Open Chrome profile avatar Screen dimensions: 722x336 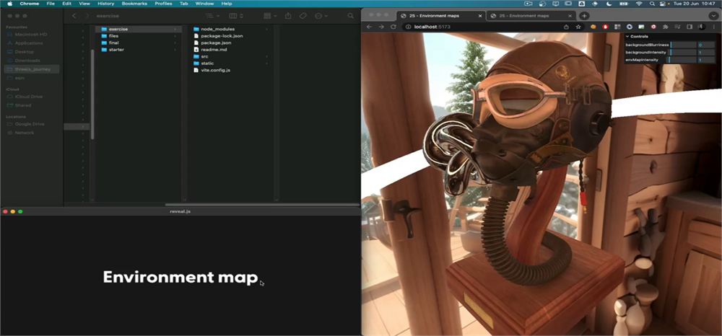click(701, 27)
